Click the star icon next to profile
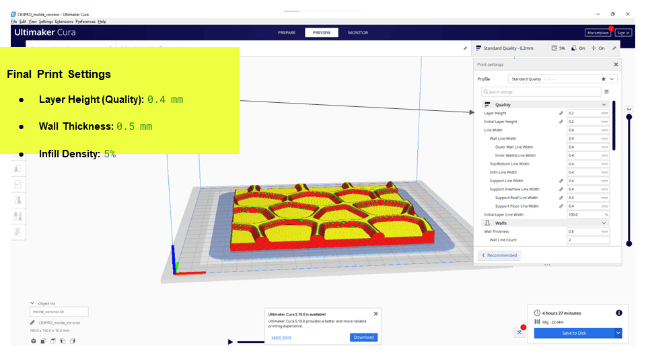This screenshot has width=646, height=363. [x=603, y=79]
